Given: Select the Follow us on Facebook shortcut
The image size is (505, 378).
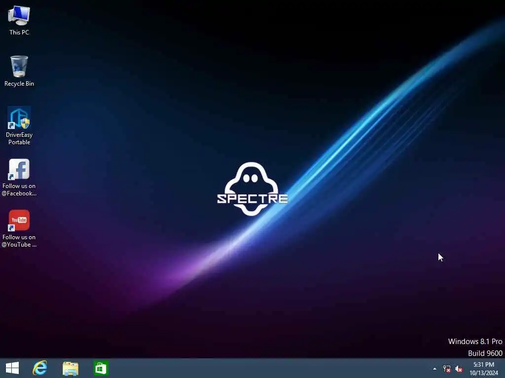Looking at the screenshot, I should [19, 177].
